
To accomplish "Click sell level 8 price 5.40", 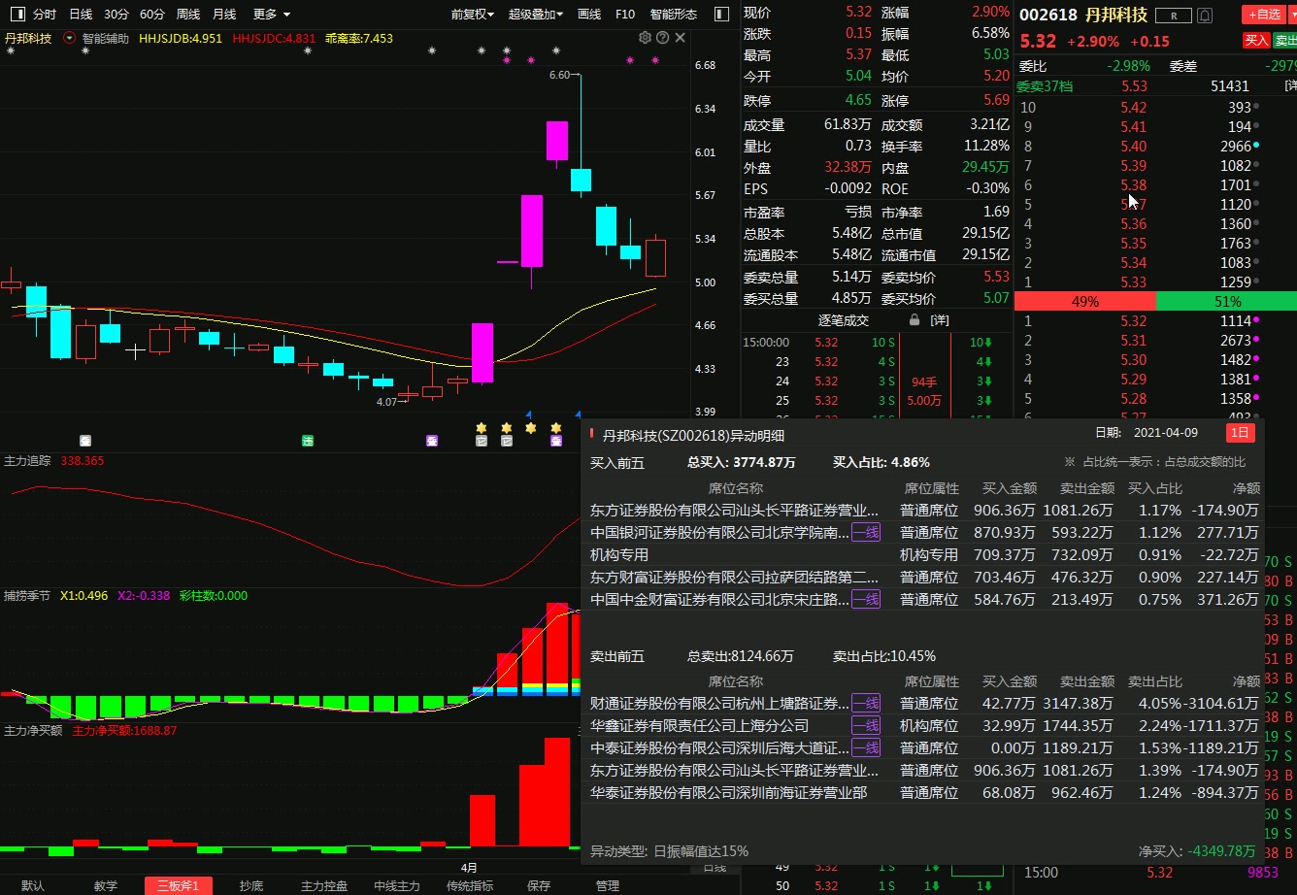I will 1133,147.
